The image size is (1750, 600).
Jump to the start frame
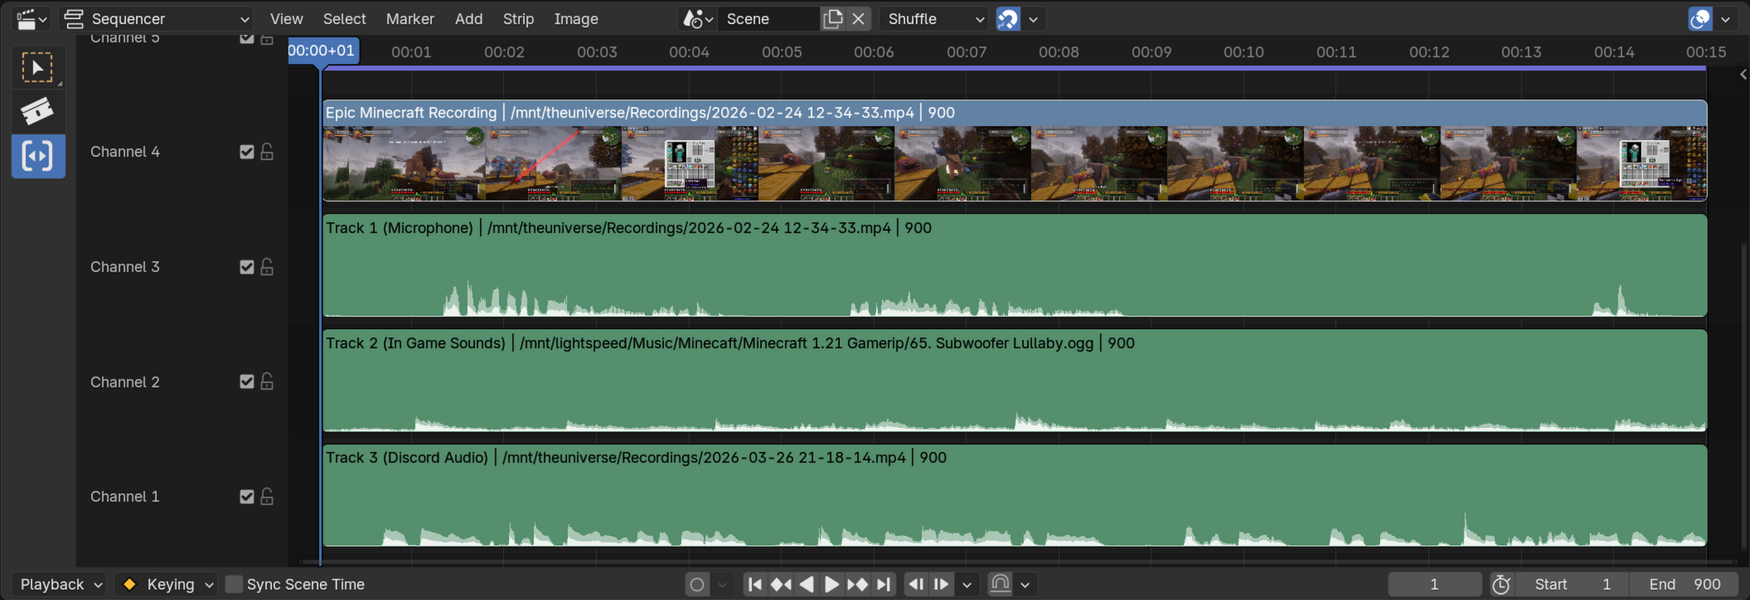(x=754, y=584)
